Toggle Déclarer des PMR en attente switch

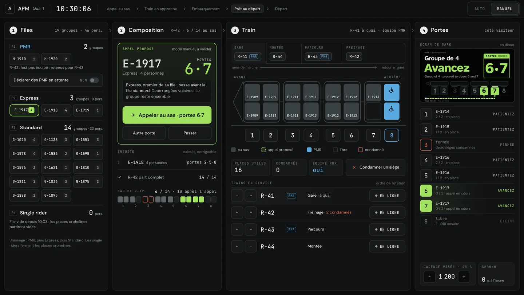tap(94, 80)
